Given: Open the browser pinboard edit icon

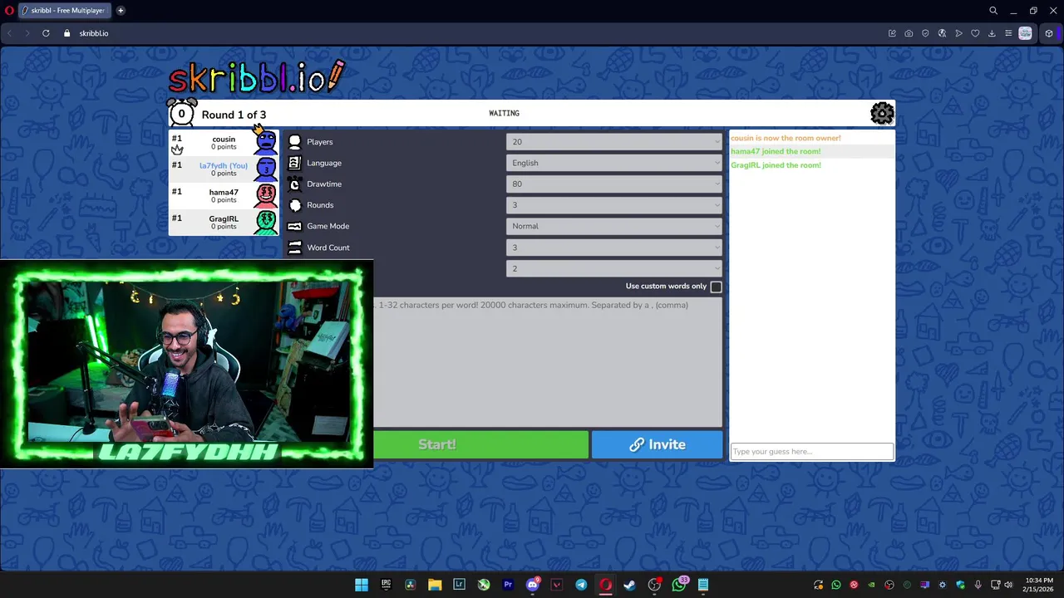Looking at the screenshot, I should [892, 33].
